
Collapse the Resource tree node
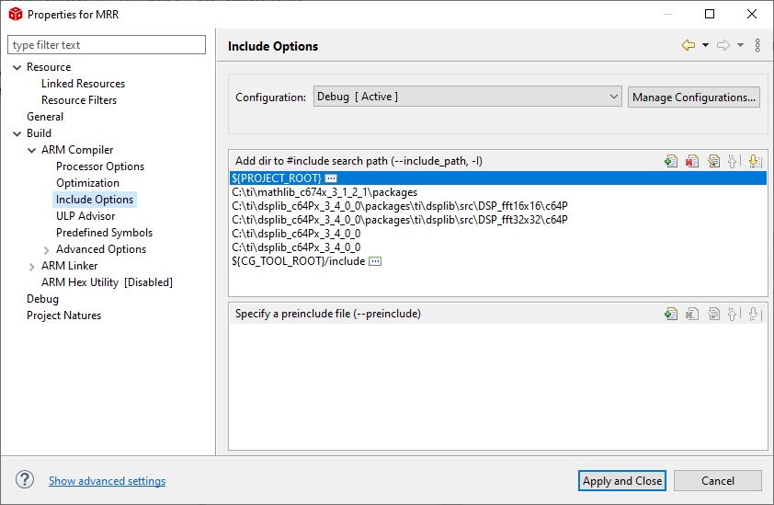pyautogui.click(x=17, y=67)
